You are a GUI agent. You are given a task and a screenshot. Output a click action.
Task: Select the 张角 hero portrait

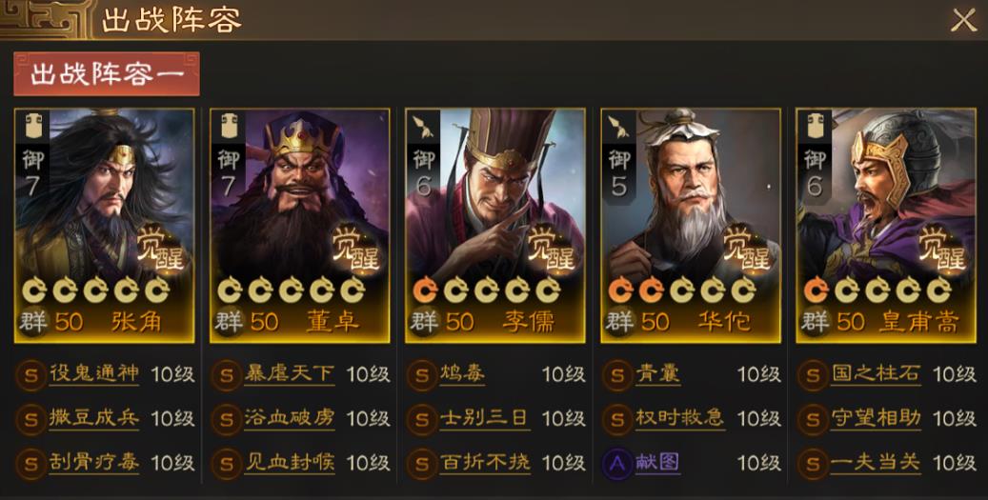coord(104,226)
